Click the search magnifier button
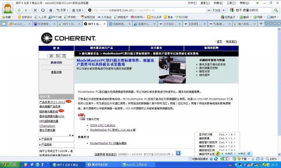This screenshot has height=168, width=281. (275, 10)
